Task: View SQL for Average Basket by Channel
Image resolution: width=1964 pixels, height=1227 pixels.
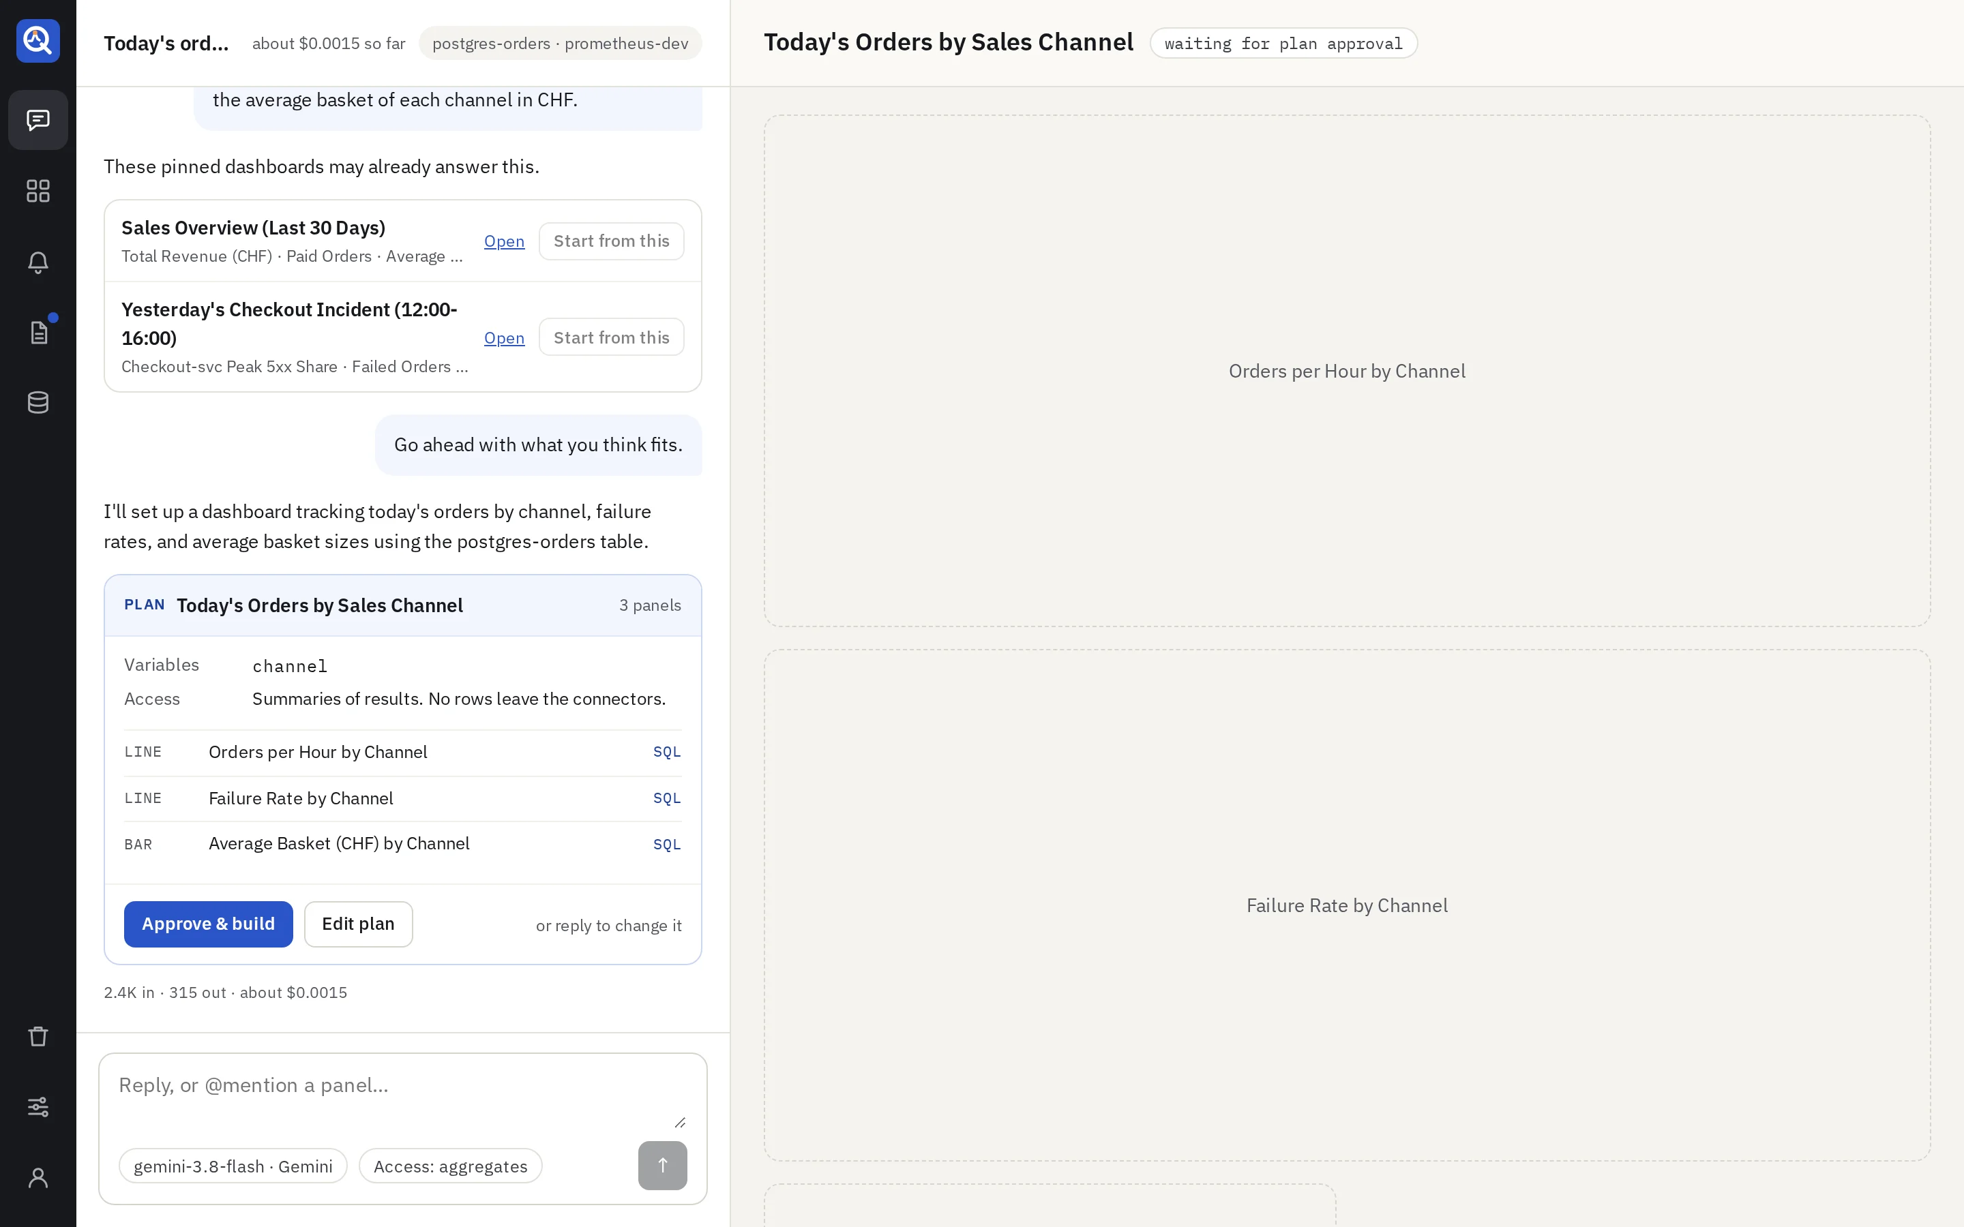Action: (667, 845)
